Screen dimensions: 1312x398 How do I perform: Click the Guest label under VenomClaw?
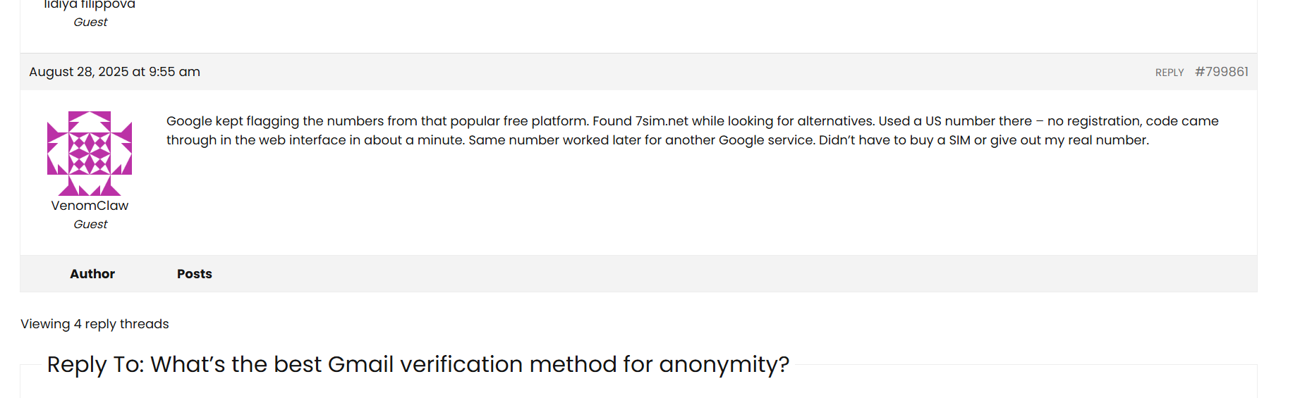90,224
